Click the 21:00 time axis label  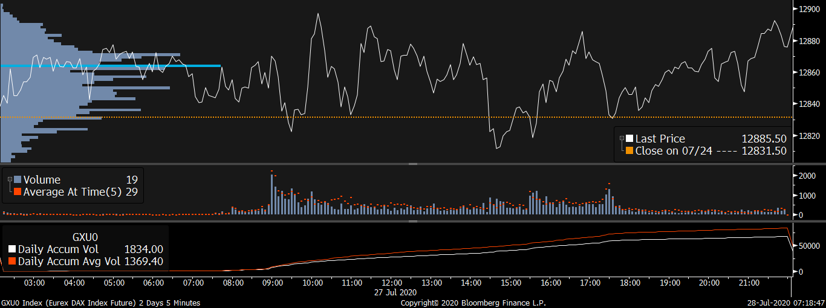click(x=749, y=283)
